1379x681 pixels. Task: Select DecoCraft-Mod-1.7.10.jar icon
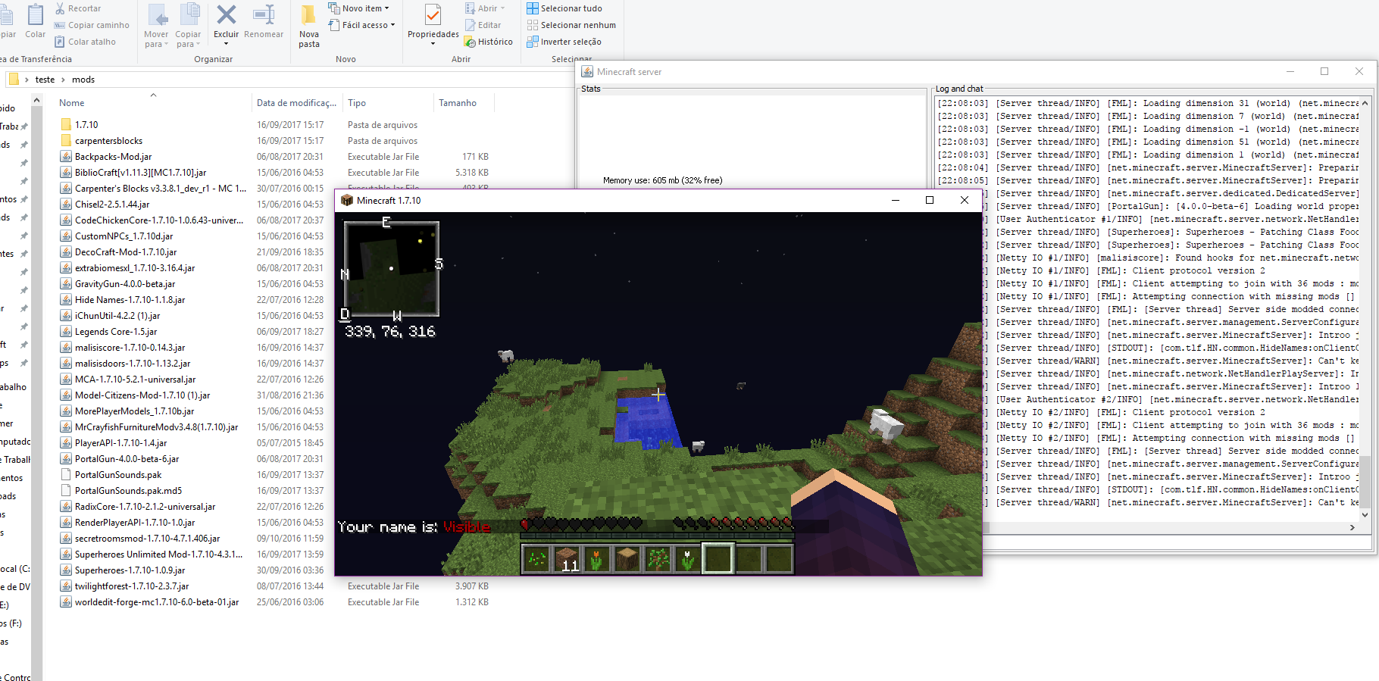66,251
